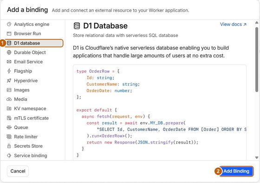Screen dimensions: 260x183
Task: Click the Browser Run window icon
Action: coord(9,33)
